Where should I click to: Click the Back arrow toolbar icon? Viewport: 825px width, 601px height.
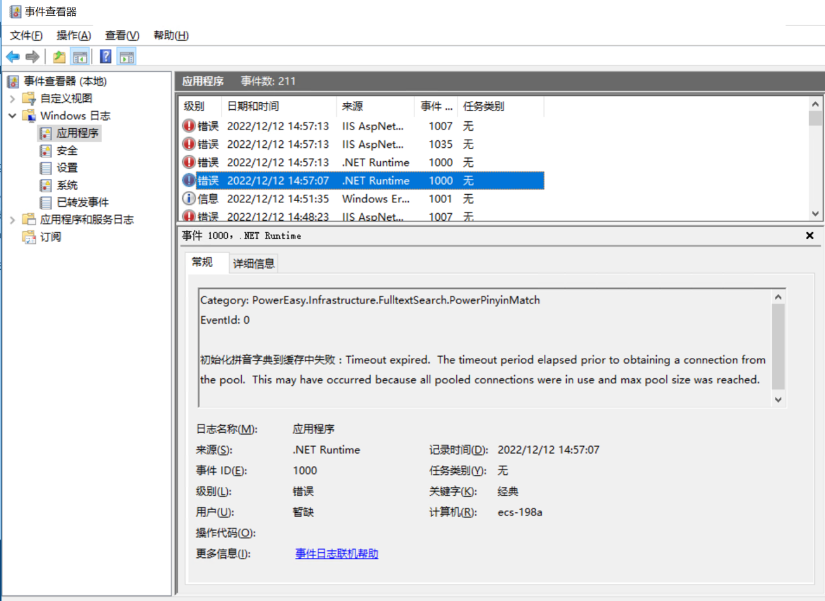click(13, 57)
